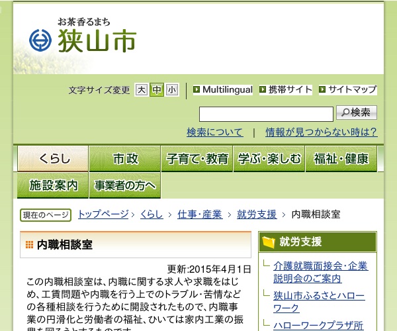The height and width of the screenshot is (331, 397).
Task: Select the くらし navigation tab
Action: (x=53, y=159)
